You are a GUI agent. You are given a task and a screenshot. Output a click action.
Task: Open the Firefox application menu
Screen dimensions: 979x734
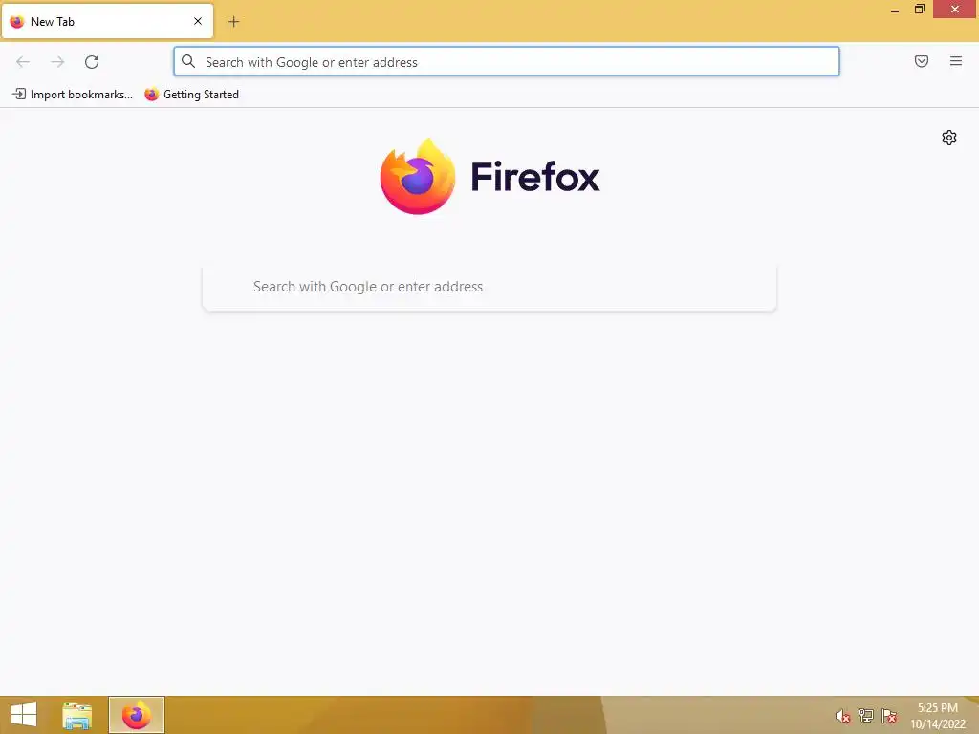point(956,61)
